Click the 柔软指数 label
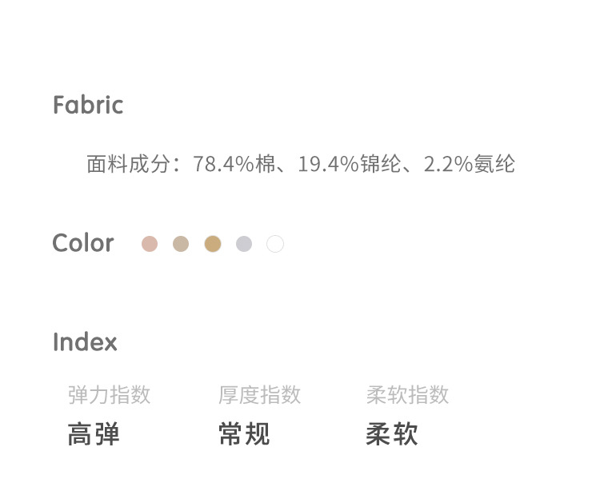This screenshot has height=479, width=600. (407, 395)
